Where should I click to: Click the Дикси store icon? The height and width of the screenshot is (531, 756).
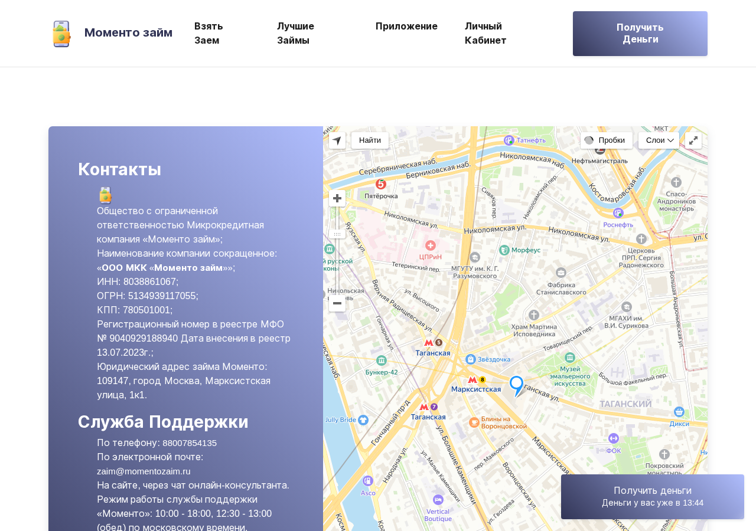coord(679,412)
